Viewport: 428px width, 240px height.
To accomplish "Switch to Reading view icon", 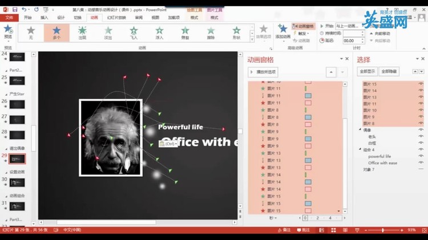I will [345, 230].
